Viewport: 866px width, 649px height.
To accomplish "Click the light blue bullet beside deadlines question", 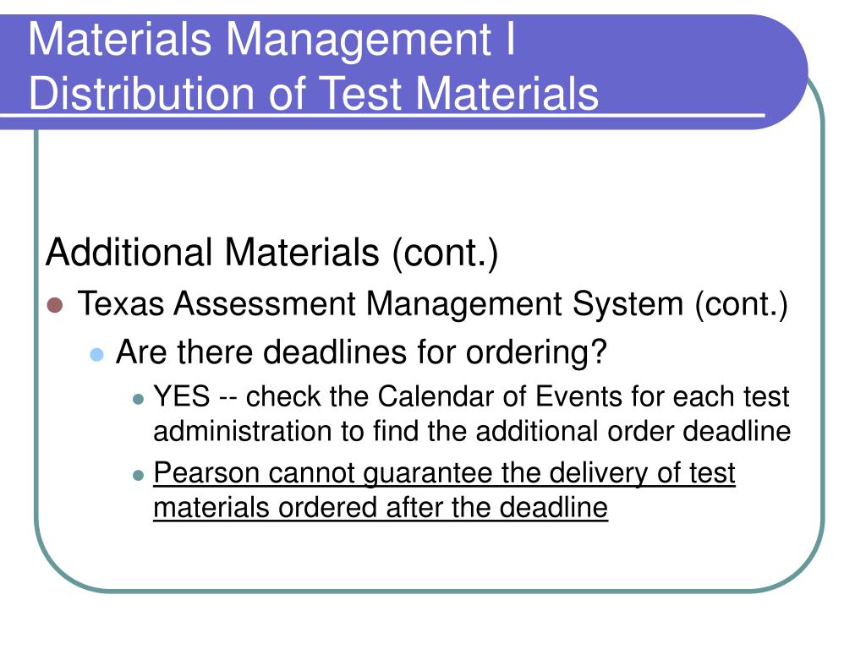I will point(96,354).
